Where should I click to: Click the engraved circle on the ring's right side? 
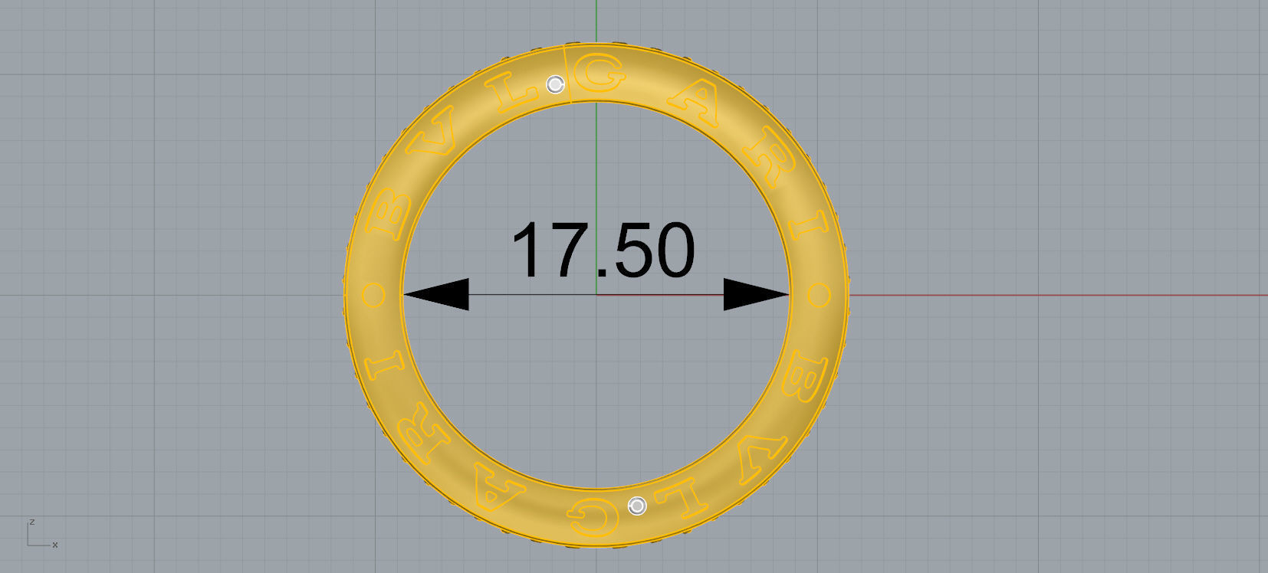(819, 294)
